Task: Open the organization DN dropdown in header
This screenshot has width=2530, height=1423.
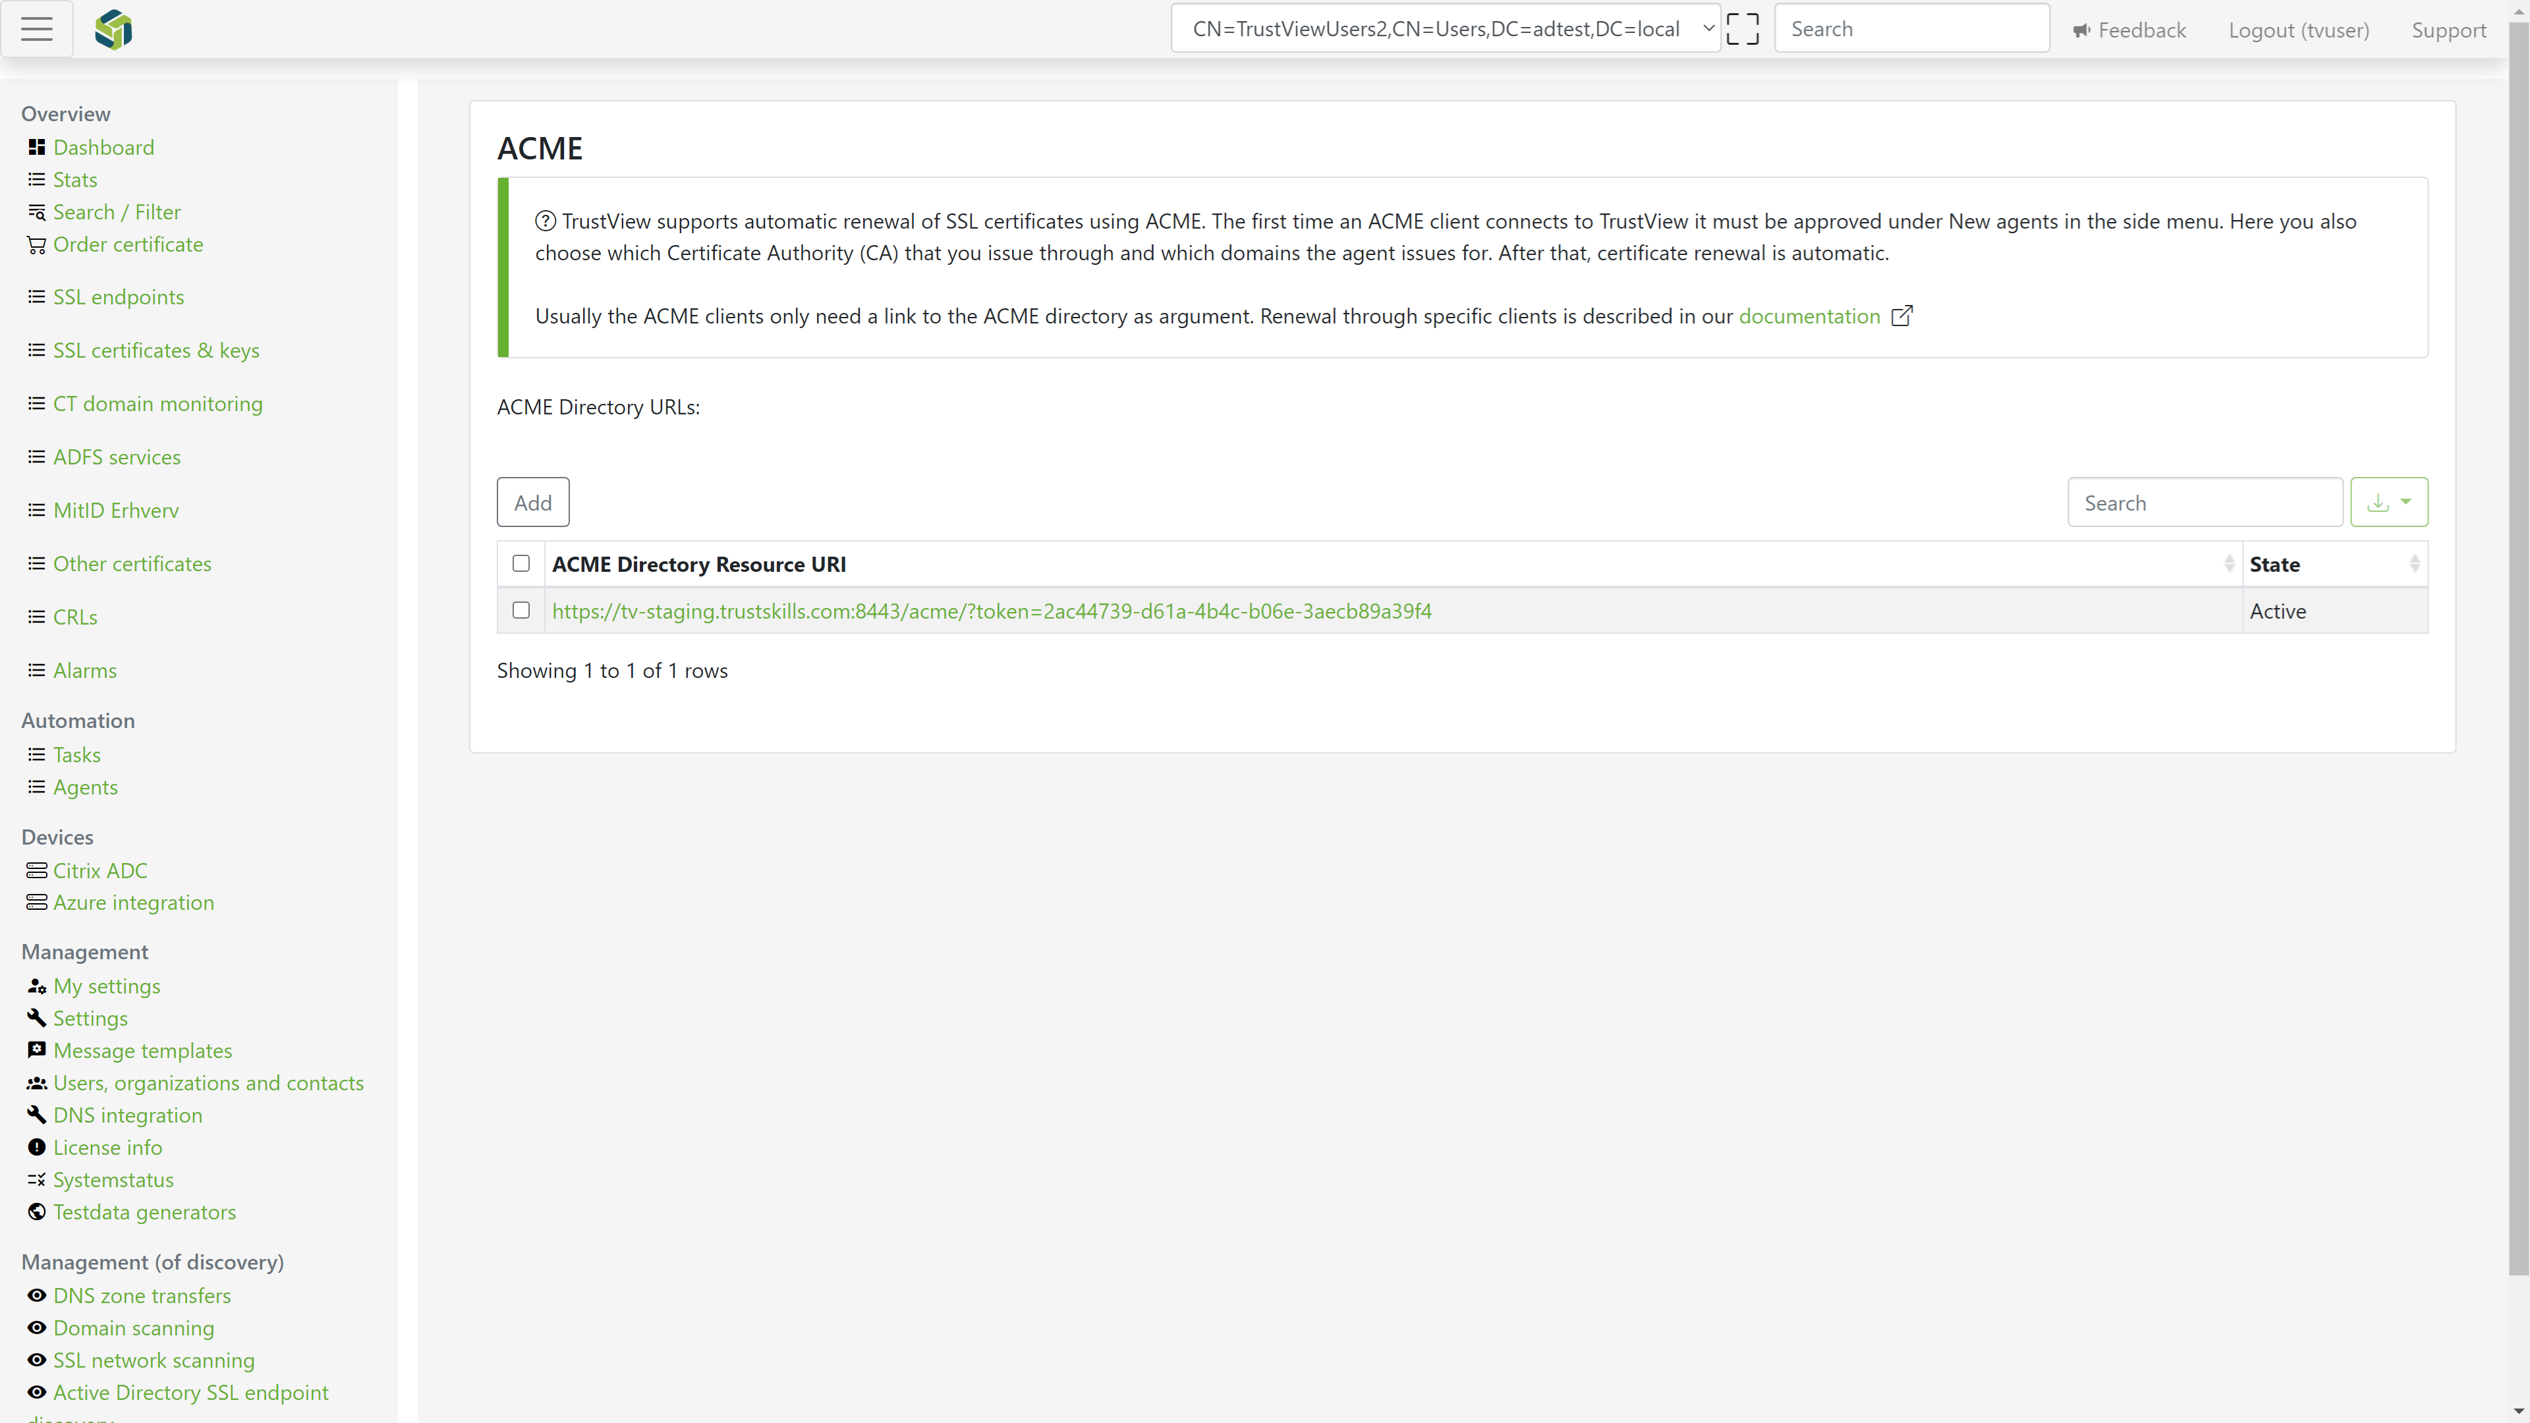Action: tap(1445, 30)
